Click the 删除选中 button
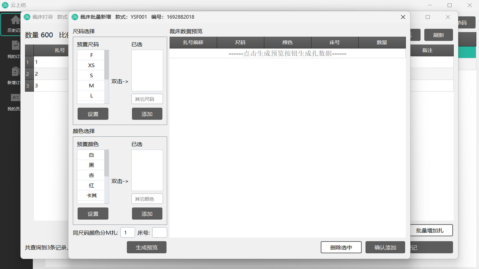 click(x=341, y=247)
